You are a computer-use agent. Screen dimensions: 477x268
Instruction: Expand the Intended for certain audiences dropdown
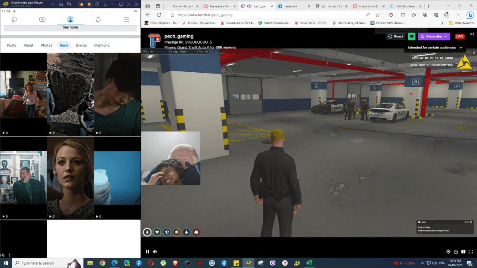(435, 48)
